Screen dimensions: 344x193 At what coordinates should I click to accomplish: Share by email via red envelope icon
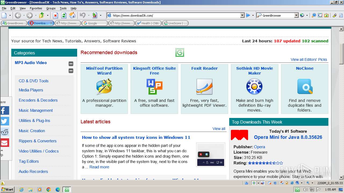pos(5,143)
